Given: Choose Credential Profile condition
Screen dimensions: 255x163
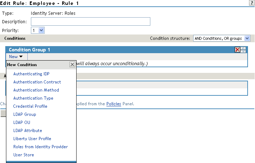Looking at the screenshot, I should 30,106.
